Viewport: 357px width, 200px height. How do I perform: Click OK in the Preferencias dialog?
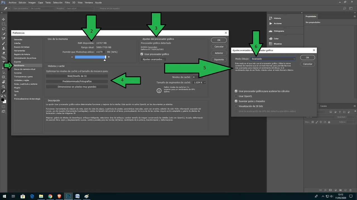coord(219,40)
